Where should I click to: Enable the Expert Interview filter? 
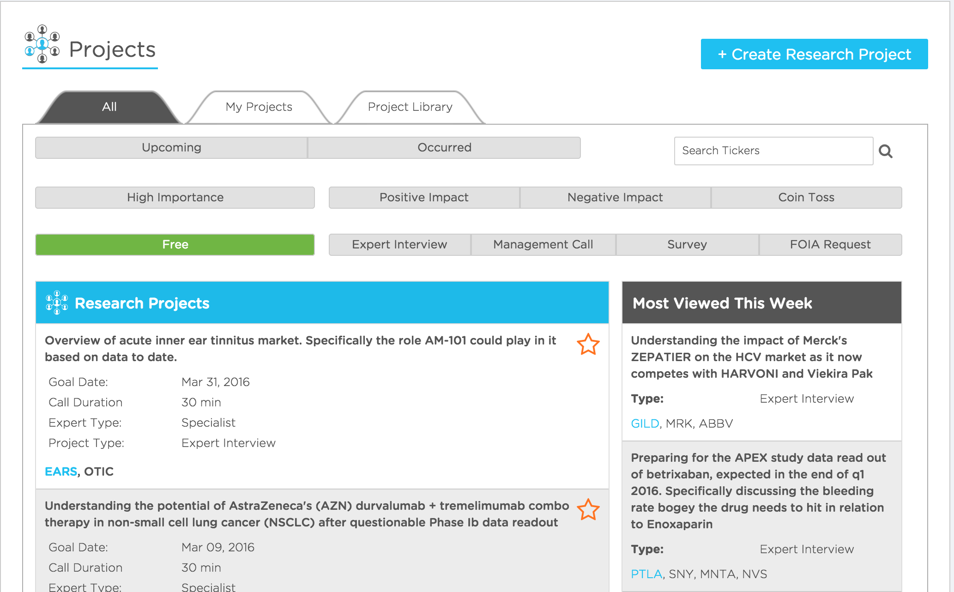click(x=399, y=244)
